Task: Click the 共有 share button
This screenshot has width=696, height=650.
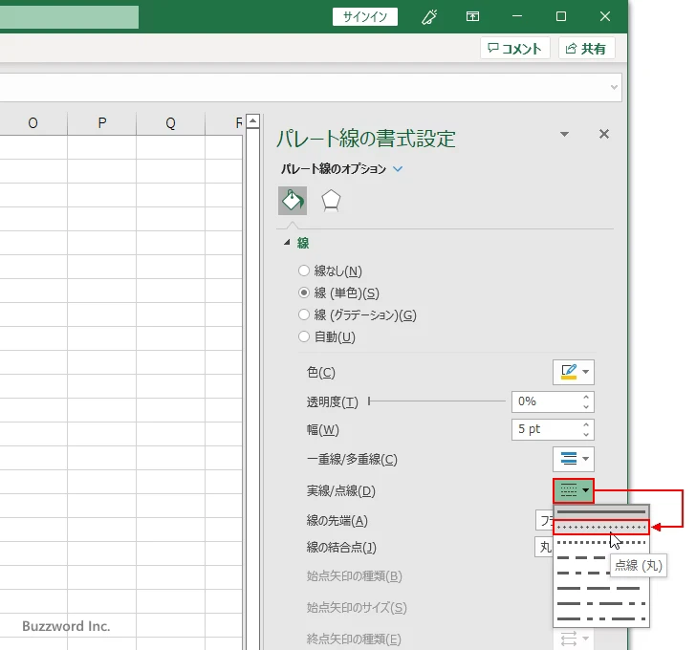Action: 586,48
